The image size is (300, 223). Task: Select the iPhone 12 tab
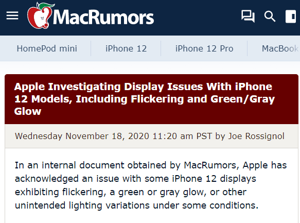126,48
